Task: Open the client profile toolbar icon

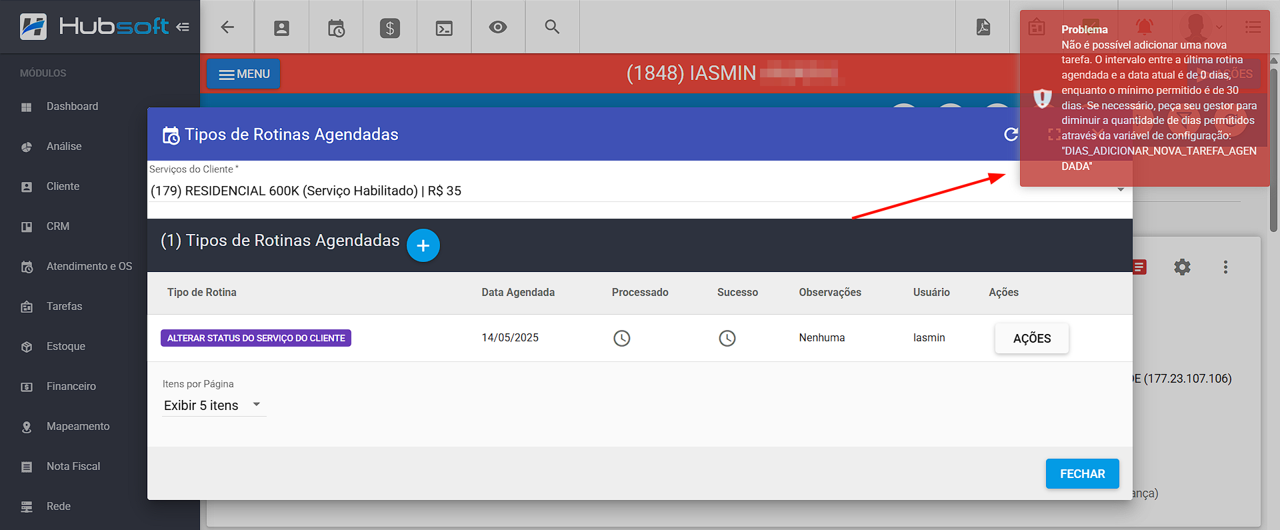Action: pyautogui.click(x=282, y=27)
